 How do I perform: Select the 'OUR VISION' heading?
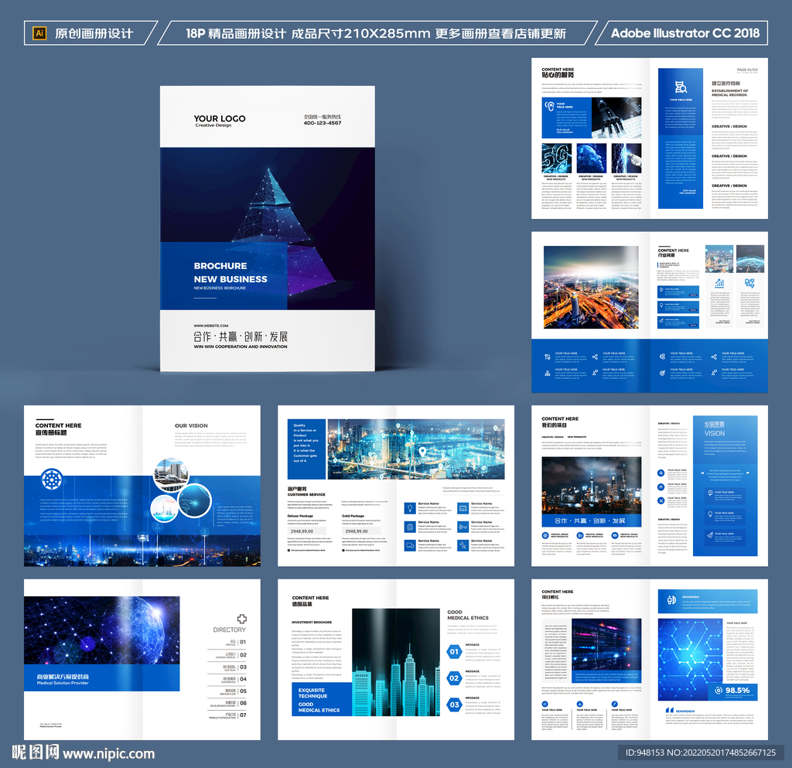coord(192,425)
